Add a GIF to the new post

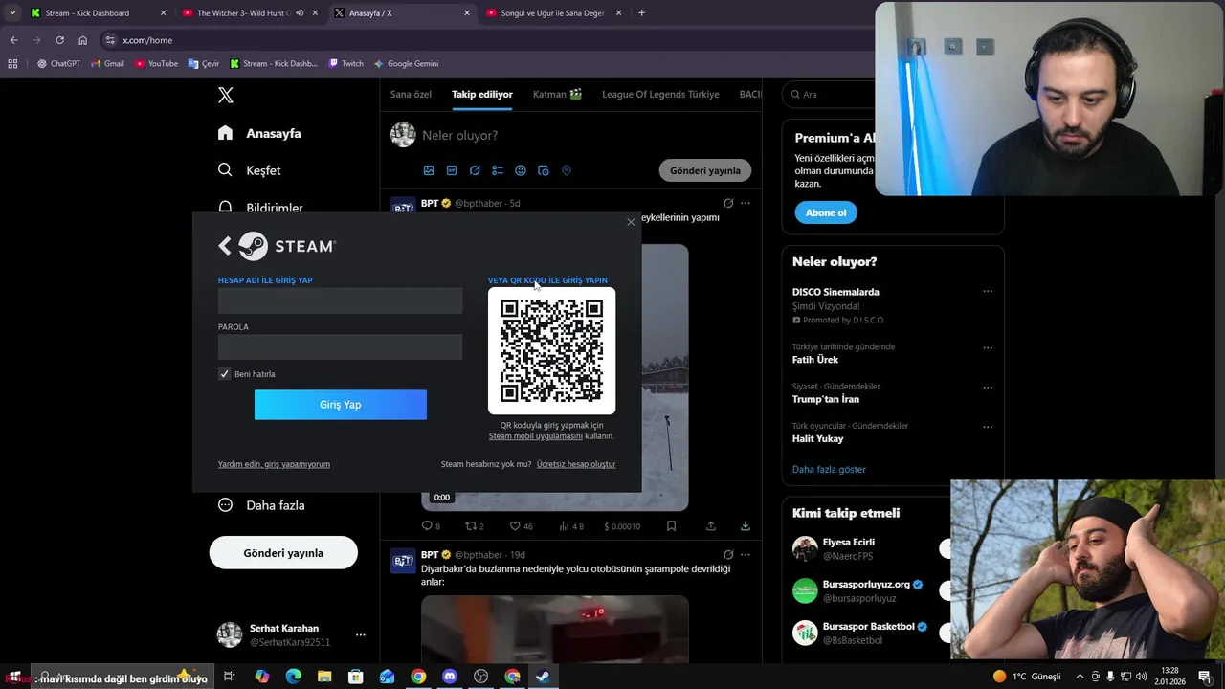(x=452, y=170)
